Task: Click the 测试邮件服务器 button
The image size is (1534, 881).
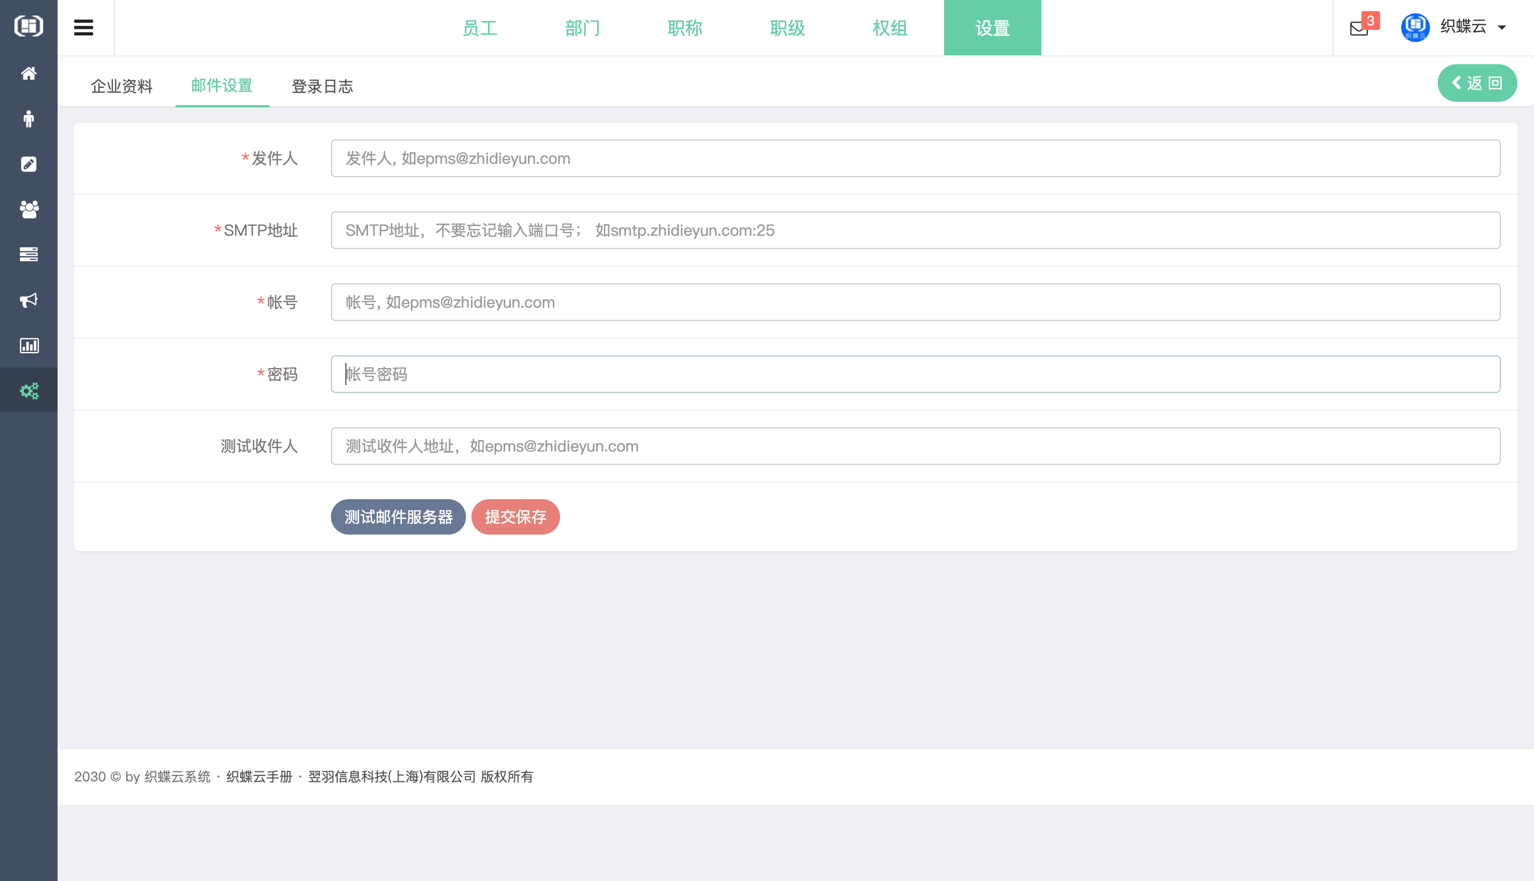Action: click(x=397, y=517)
